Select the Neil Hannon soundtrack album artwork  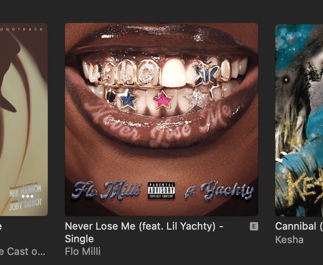coord(24,119)
